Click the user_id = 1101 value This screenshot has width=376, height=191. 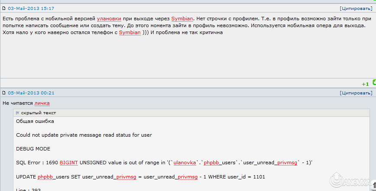tap(246, 177)
